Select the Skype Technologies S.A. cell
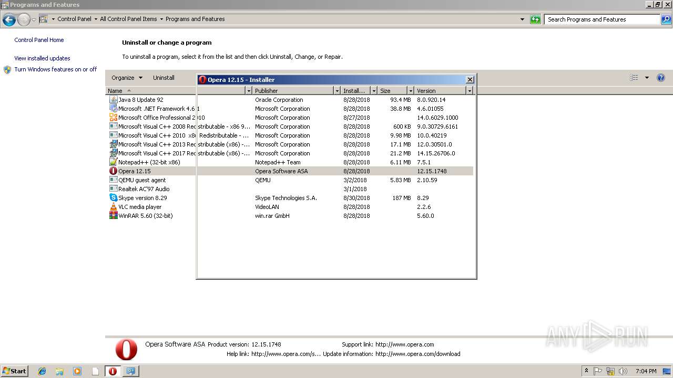Viewport: 673px width, 378px height. coord(286,198)
